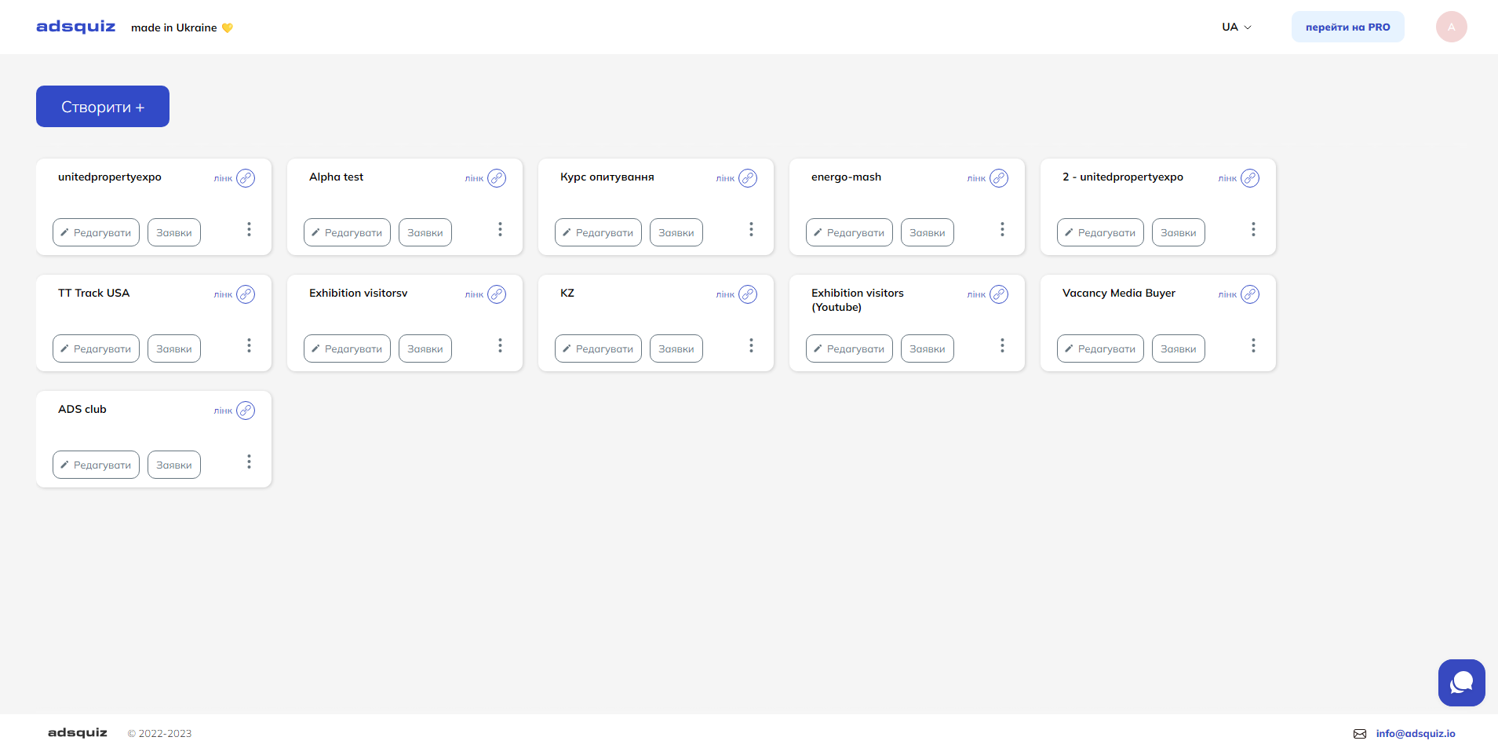Image resolution: width=1498 pixels, height=748 pixels.
Task: Click the link icon for energo-mash
Action: 999,178
